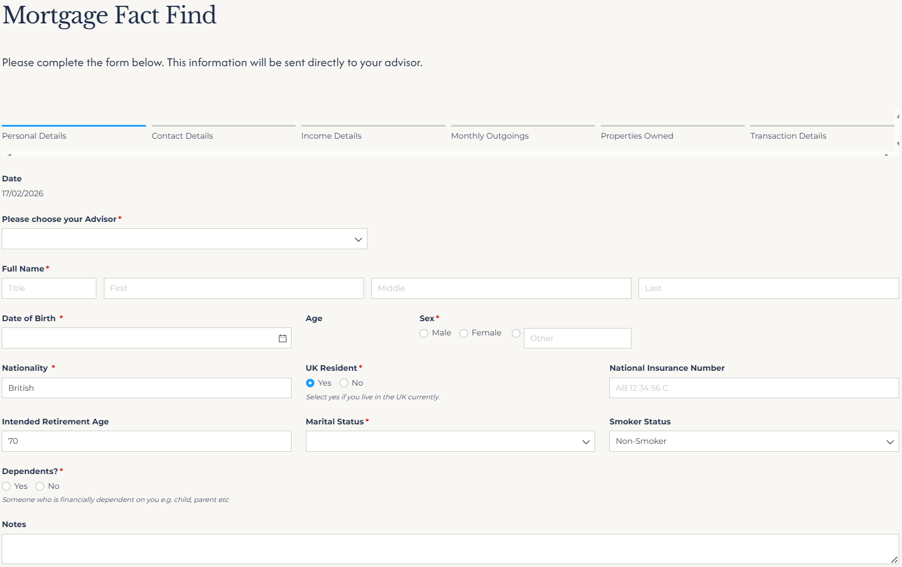
Task: Click the National Insurance Number field
Action: click(x=754, y=388)
